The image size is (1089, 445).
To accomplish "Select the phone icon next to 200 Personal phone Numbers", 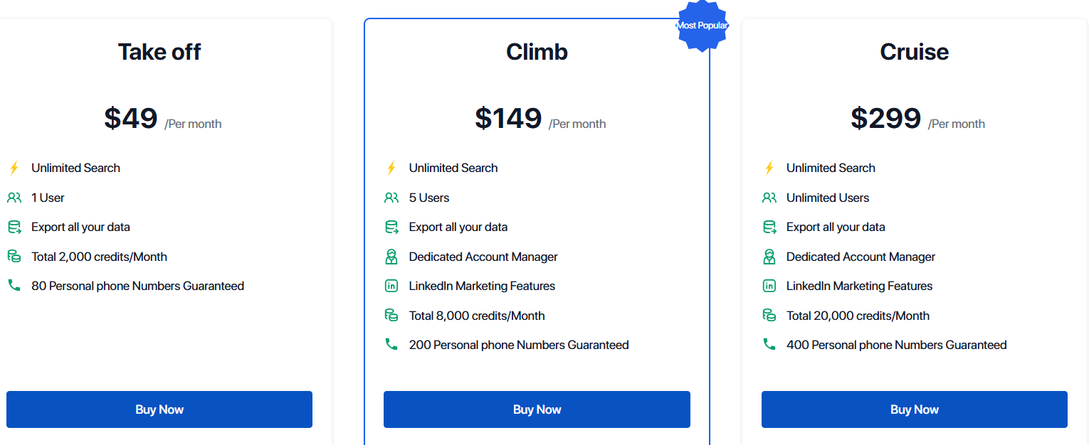I will click(391, 344).
